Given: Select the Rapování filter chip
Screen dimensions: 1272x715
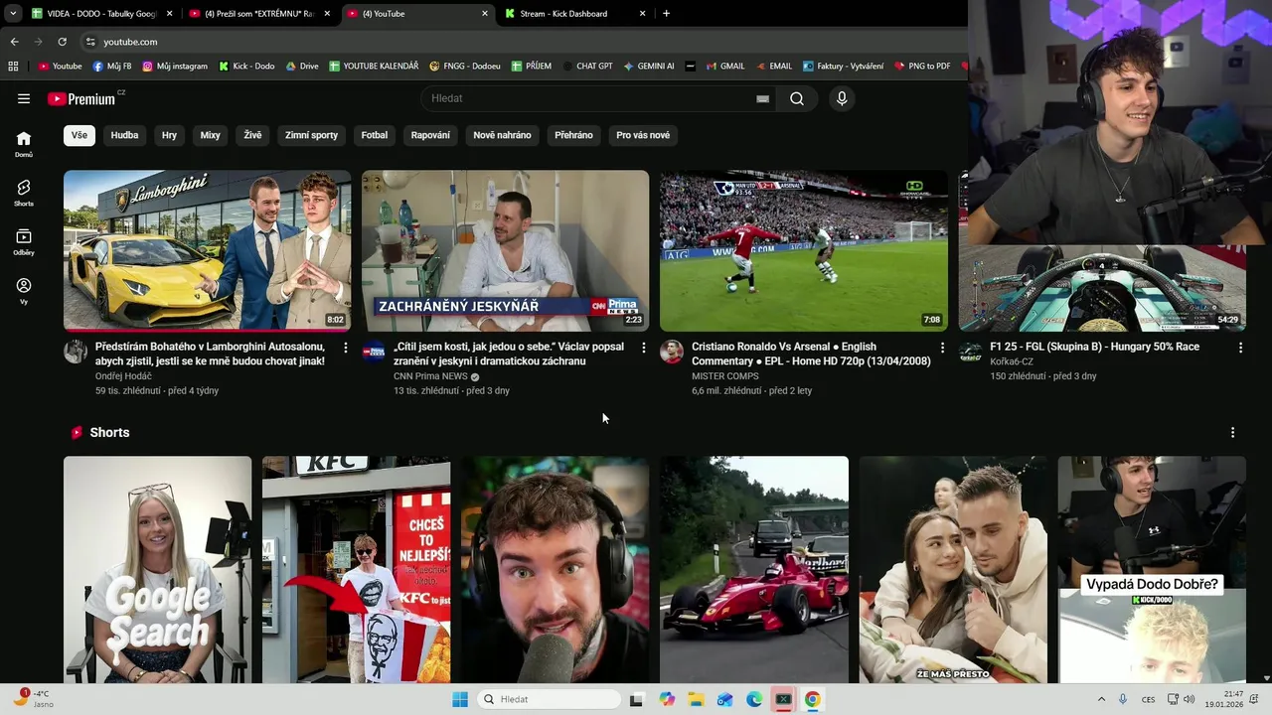Looking at the screenshot, I should [x=430, y=135].
